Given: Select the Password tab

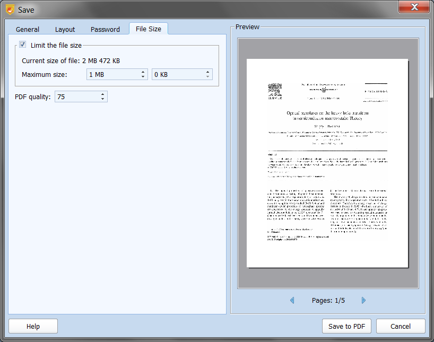Looking at the screenshot, I should pyautogui.click(x=105, y=29).
